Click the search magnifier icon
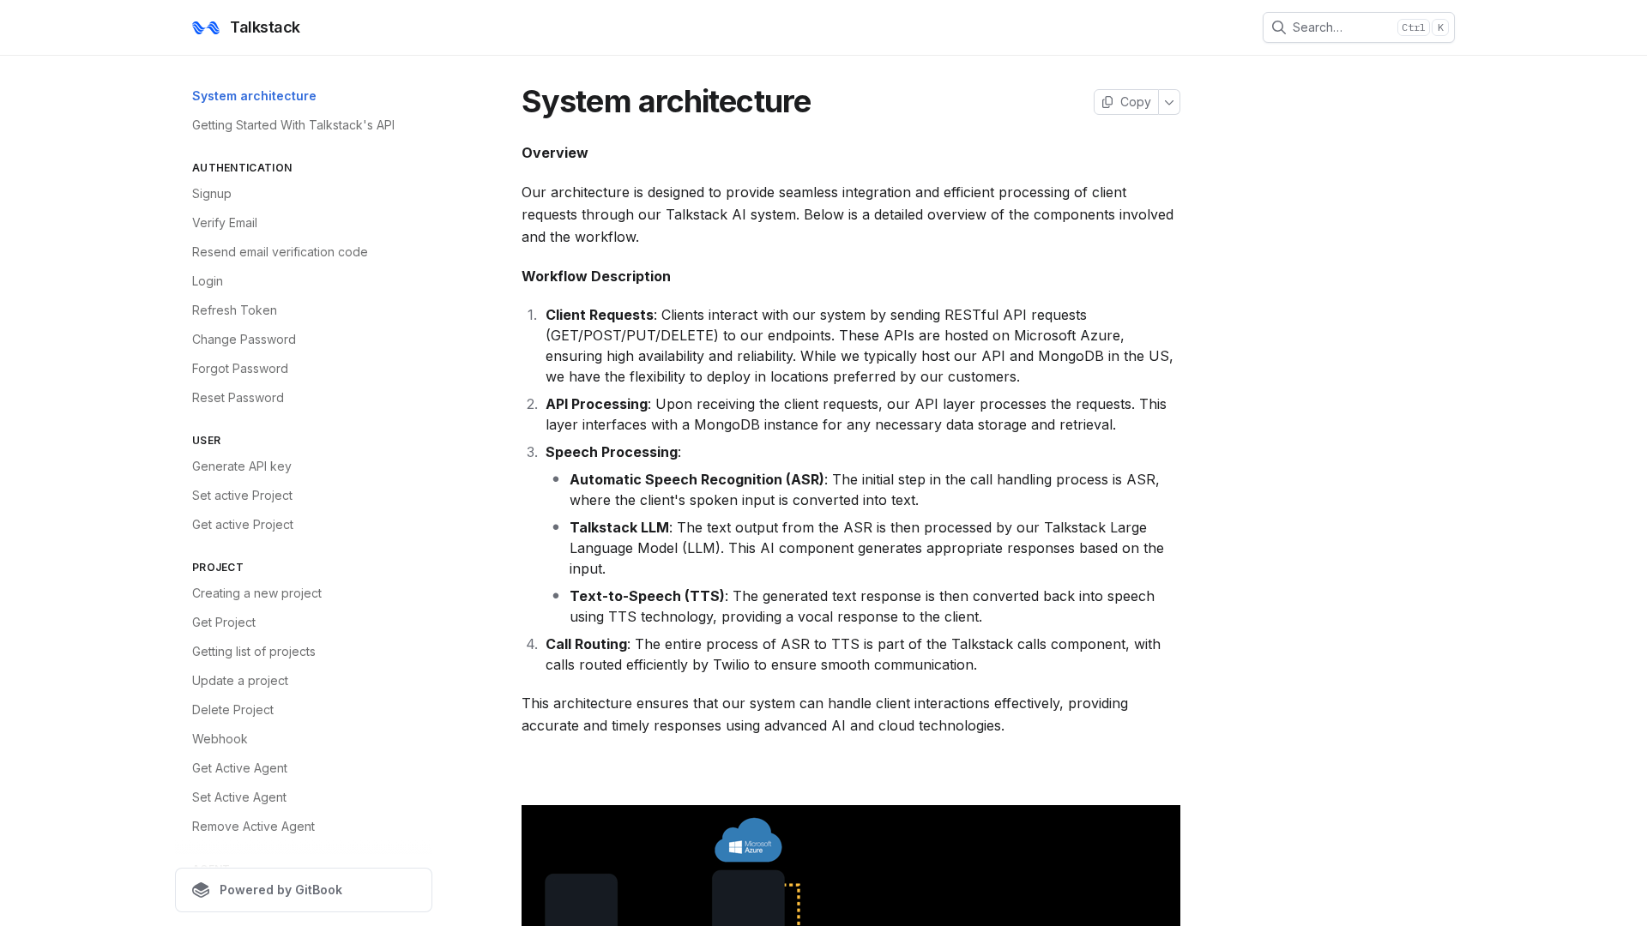The image size is (1647, 926). [1278, 27]
